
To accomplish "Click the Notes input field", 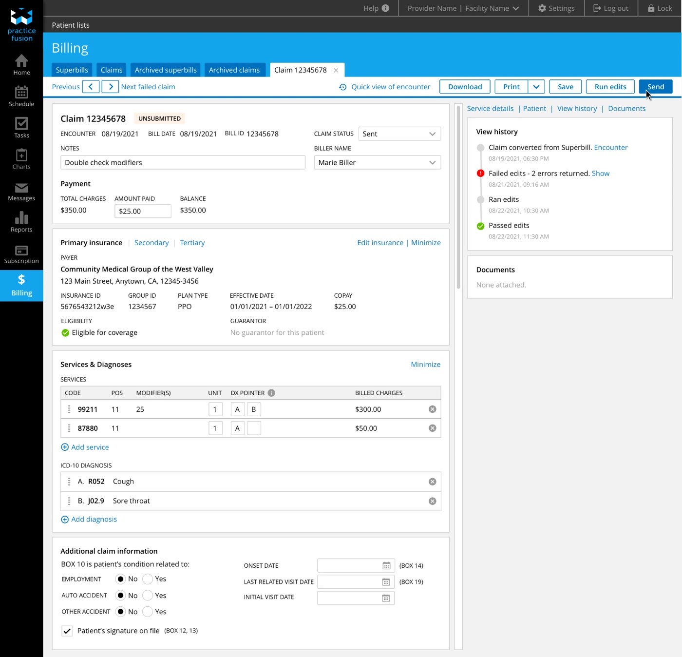I will (x=183, y=162).
